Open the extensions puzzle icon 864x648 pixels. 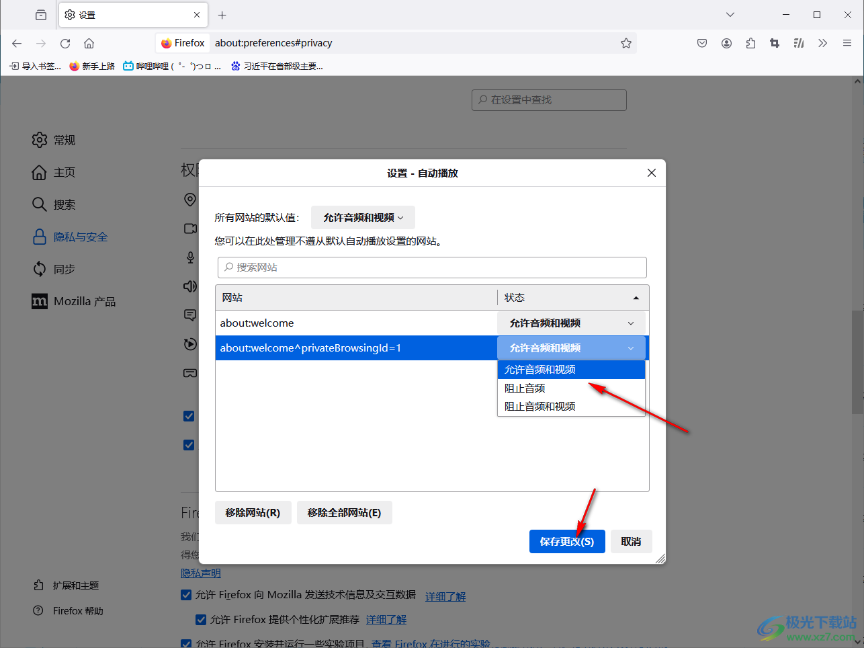pos(750,43)
